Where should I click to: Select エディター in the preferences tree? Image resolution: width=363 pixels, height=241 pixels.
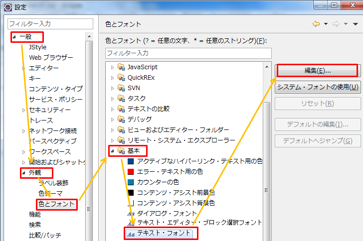click(43, 68)
